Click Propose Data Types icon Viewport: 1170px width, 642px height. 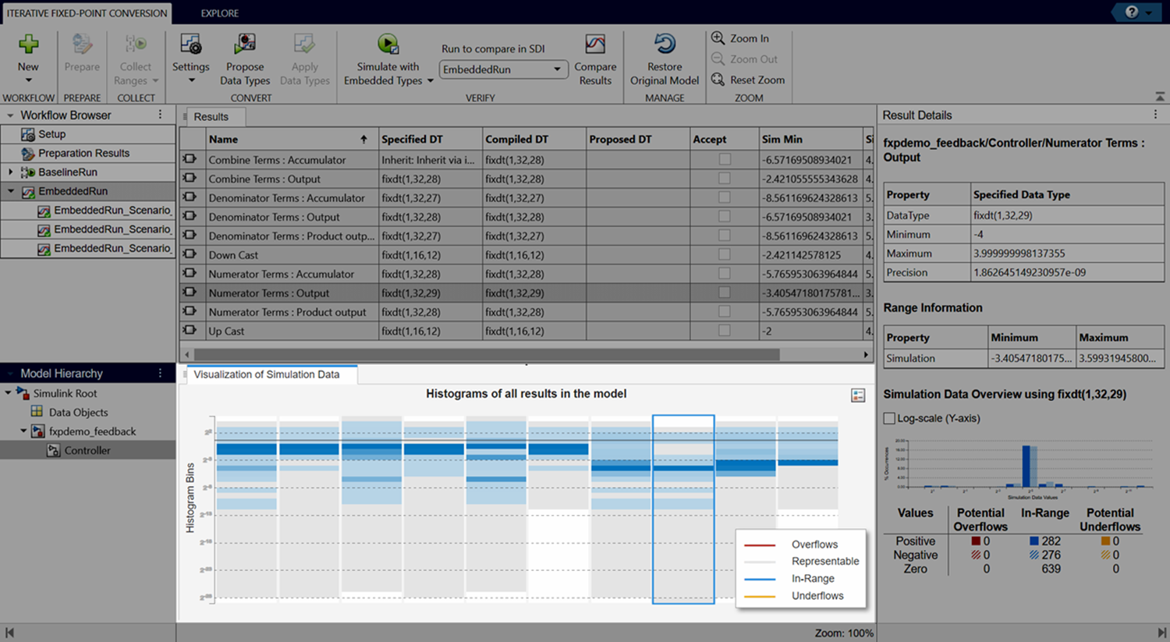tap(245, 44)
